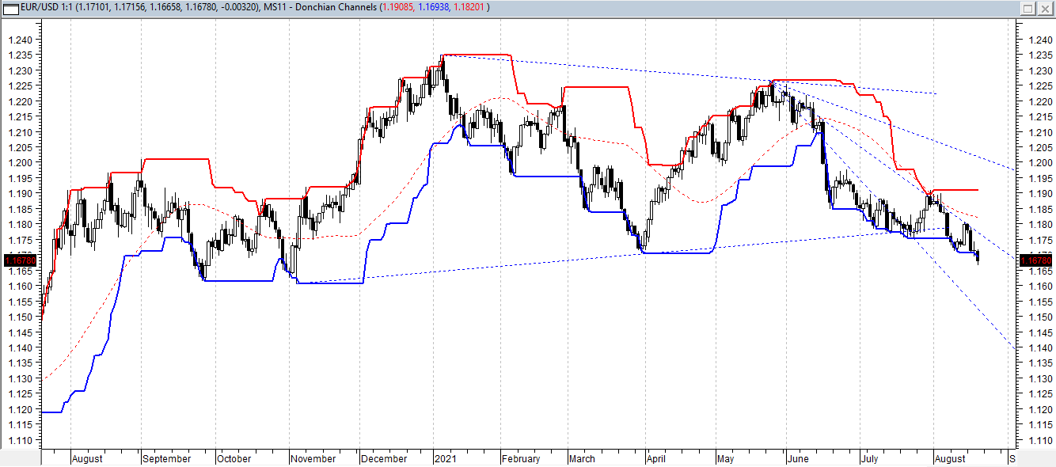Click the upper band value 1.19085
The width and height of the screenshot is (1056, 467).
click(x=398, y=7)
